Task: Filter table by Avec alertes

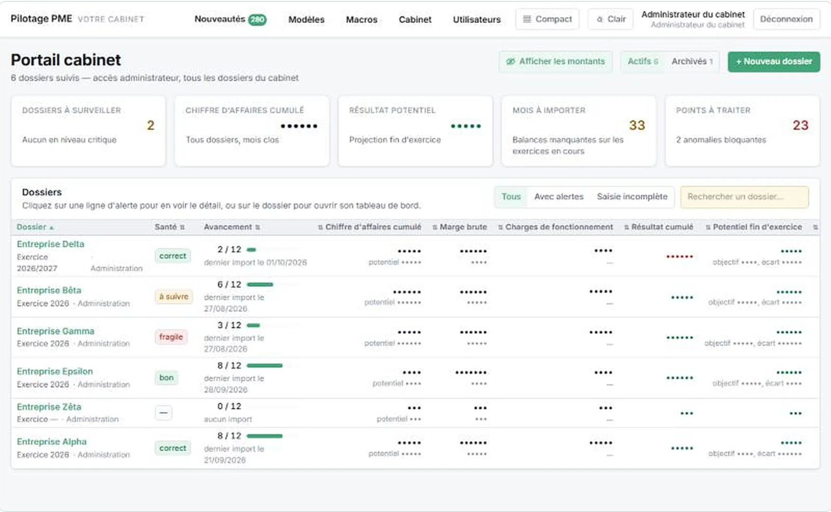Action: click(559, 197)
